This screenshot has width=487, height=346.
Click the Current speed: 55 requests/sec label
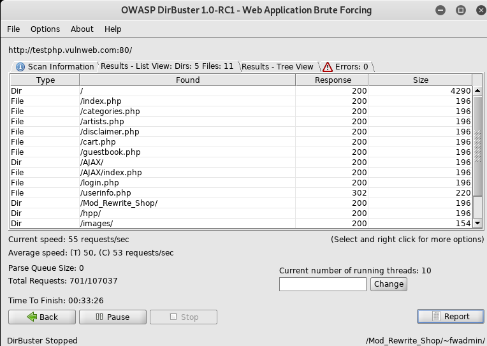[x=68, y=240]
